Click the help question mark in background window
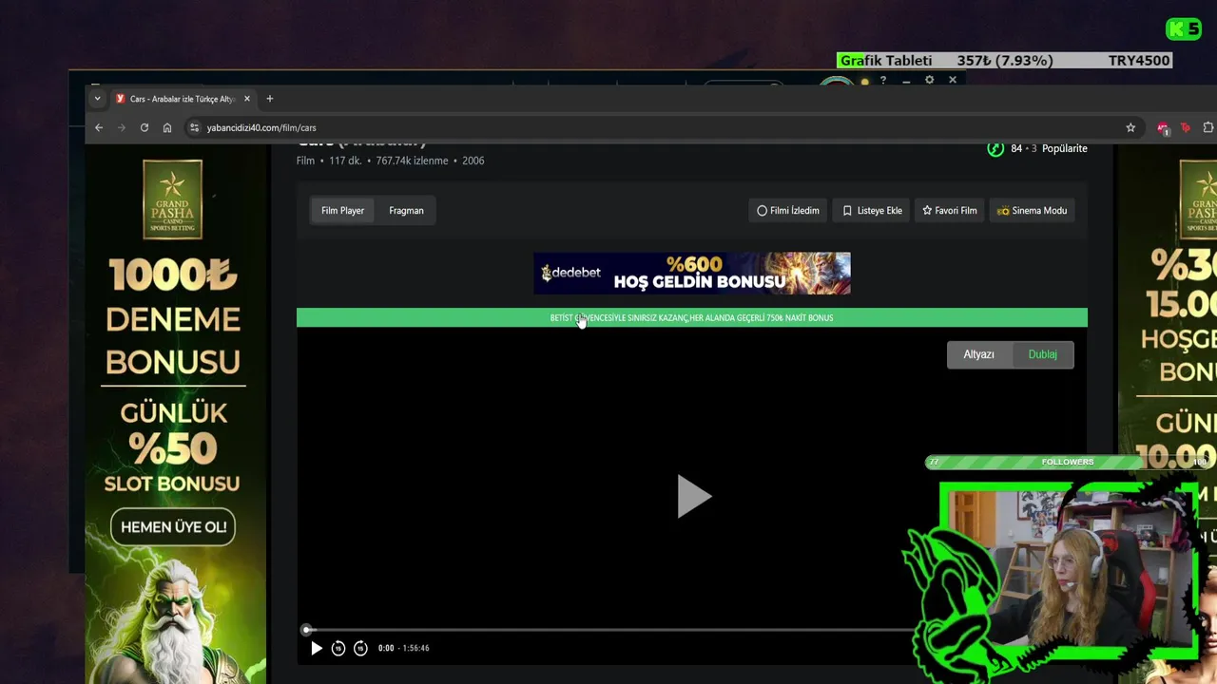The image size is (1217, 684). pyautogui.click(x=883, y=81)
